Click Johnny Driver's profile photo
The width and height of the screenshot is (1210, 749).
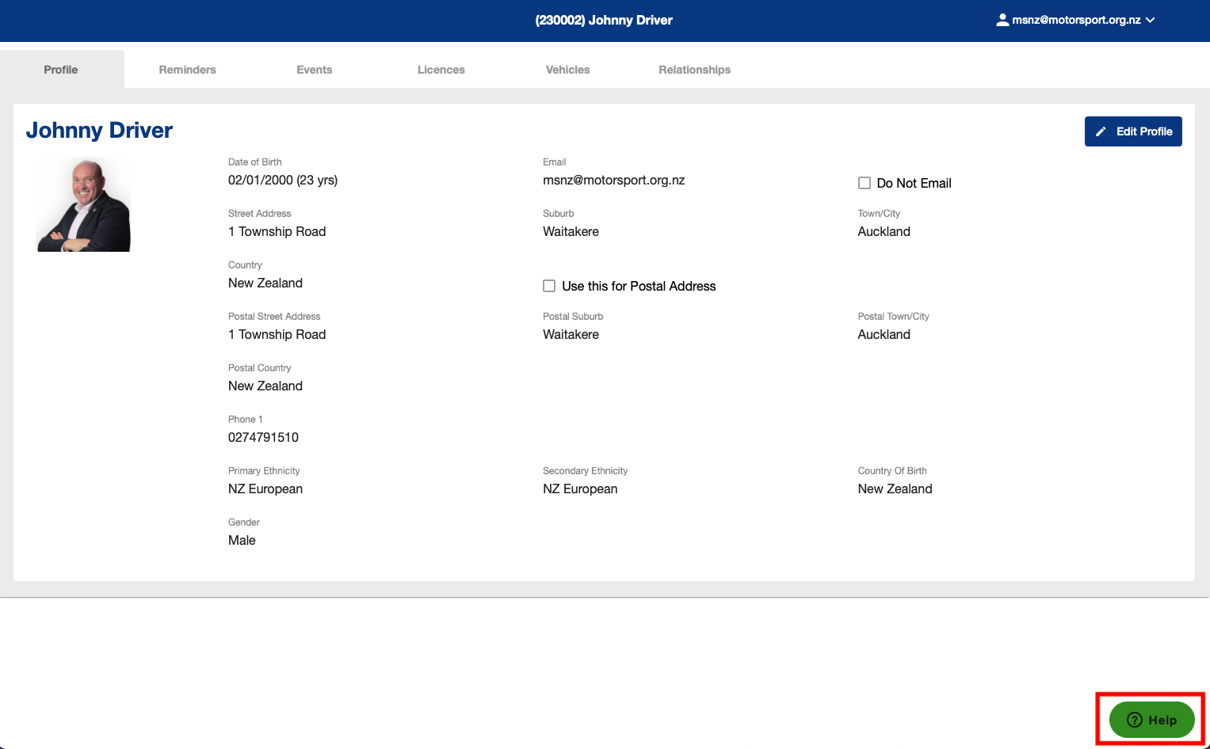click(x=83, y=204)
